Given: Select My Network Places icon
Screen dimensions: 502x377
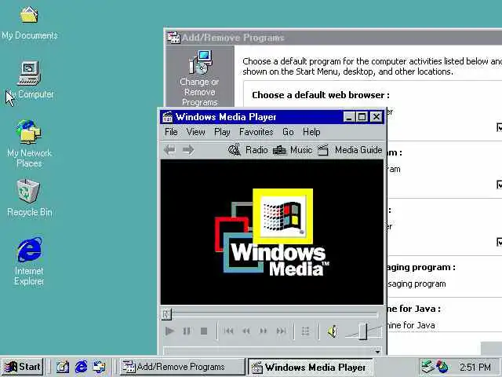Looking at the screenshot, I should pyautogui.click(x=29, y=144).
